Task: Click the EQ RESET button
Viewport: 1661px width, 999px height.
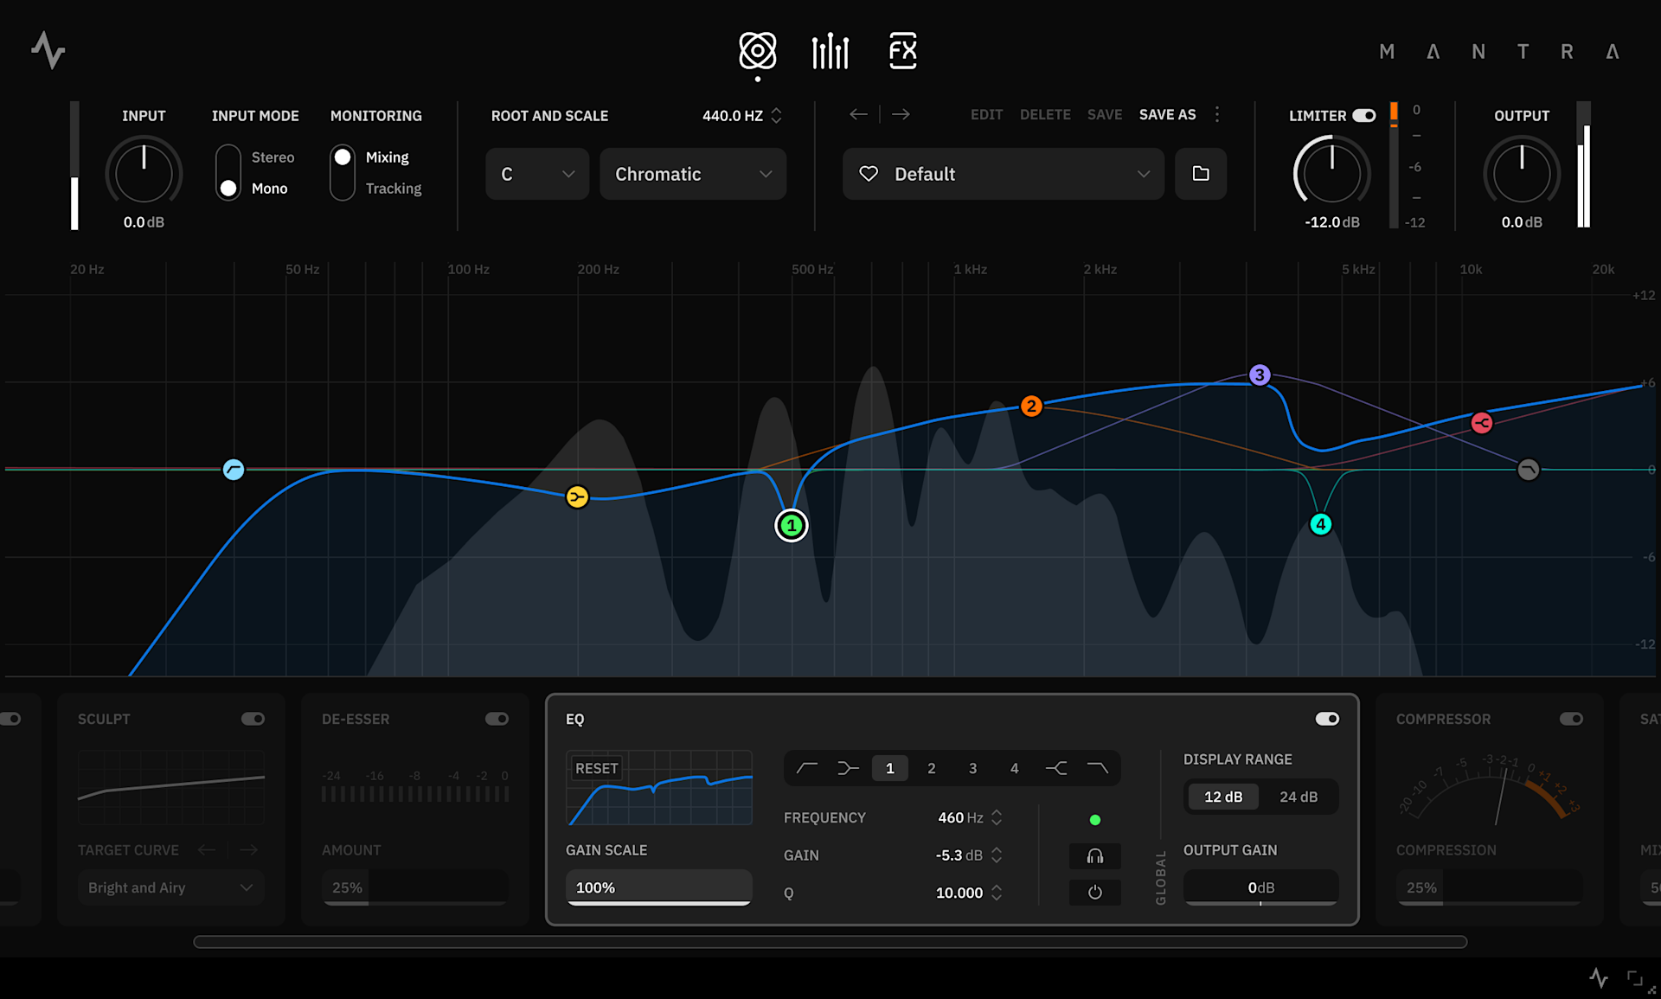Action: click(x=596, y=768)
